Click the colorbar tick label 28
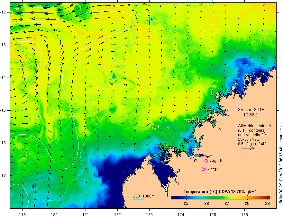The width and height of the screenshot is (283, 218). 247,204
